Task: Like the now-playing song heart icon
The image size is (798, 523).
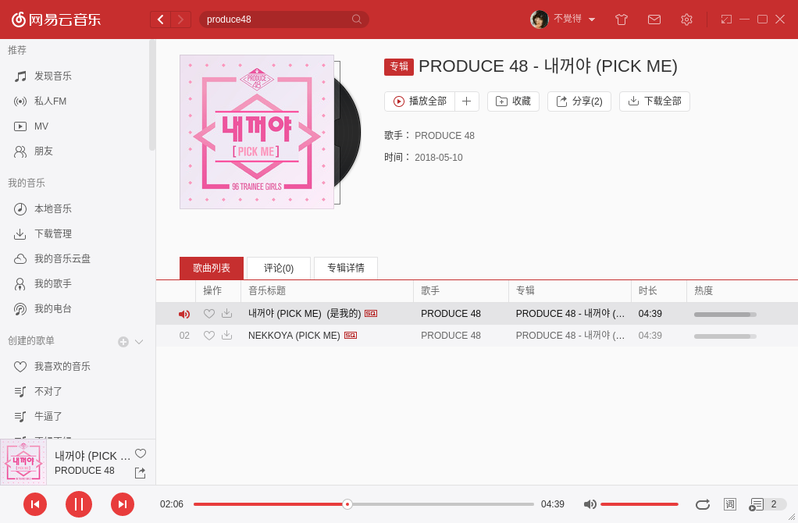Action: (x=141, y=454)
